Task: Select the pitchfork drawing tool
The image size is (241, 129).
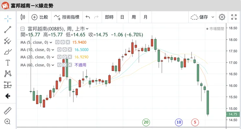Action: pos(8,41)
